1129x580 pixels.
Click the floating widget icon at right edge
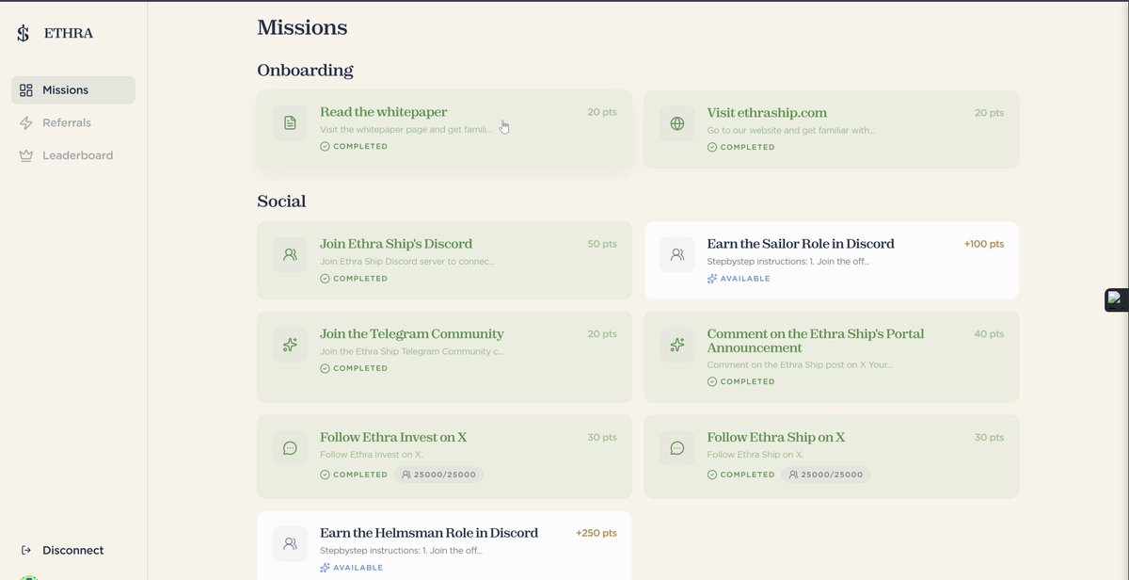coord(1117,300)
